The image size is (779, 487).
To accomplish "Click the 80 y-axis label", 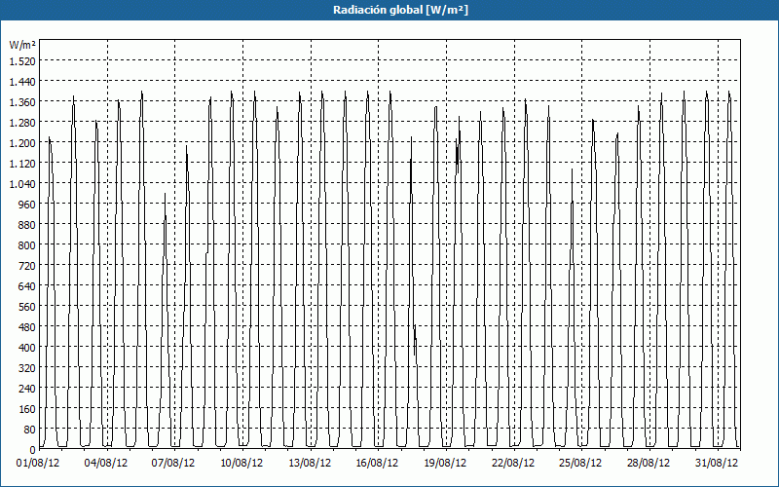I will 29,430.
